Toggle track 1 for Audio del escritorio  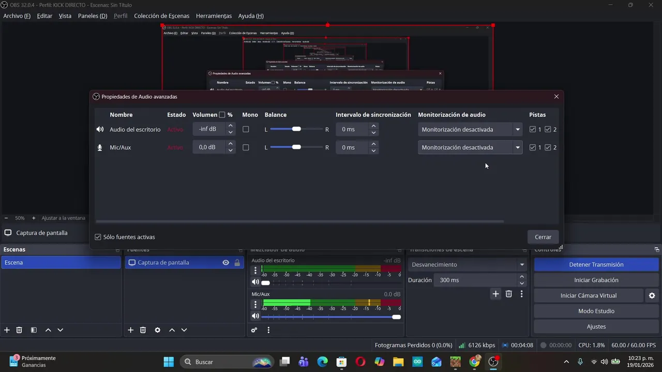533,129
